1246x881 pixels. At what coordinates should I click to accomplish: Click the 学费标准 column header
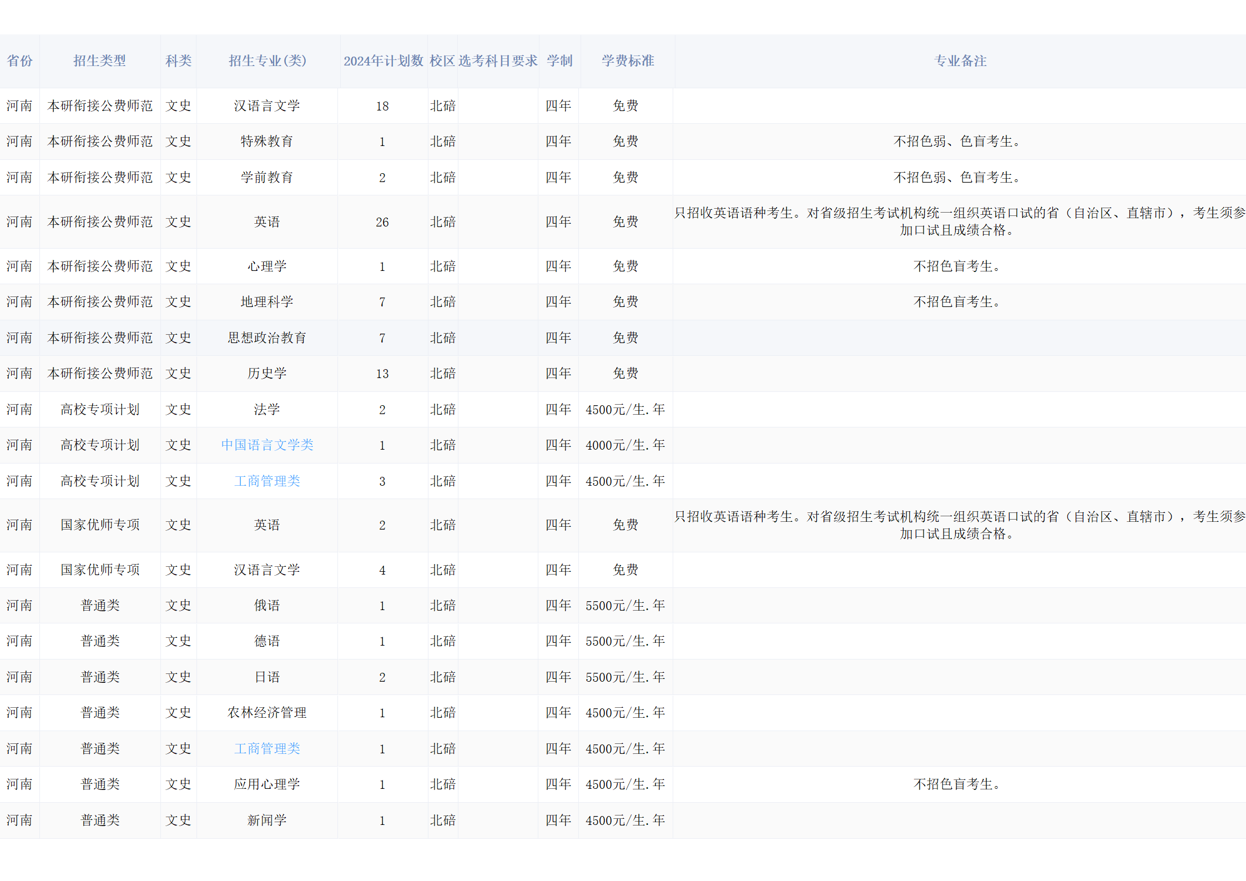point(628,61)
